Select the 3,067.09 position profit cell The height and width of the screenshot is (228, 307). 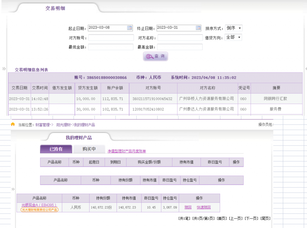(170, 207)
